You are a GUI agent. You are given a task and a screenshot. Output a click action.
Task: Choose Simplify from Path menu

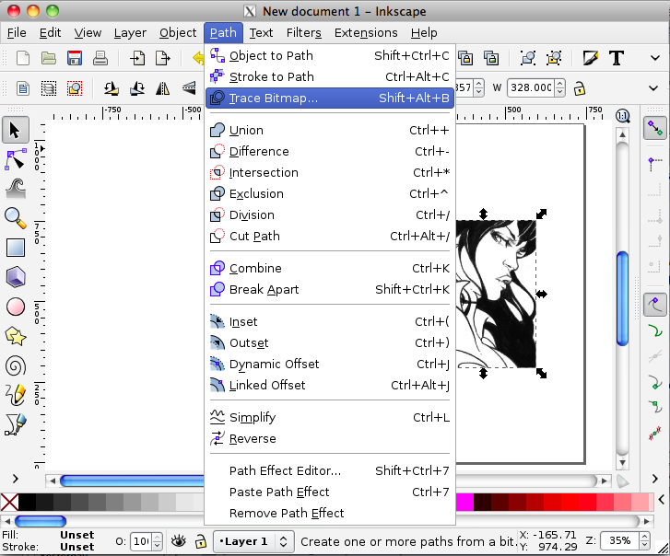(x=329, y=417)
